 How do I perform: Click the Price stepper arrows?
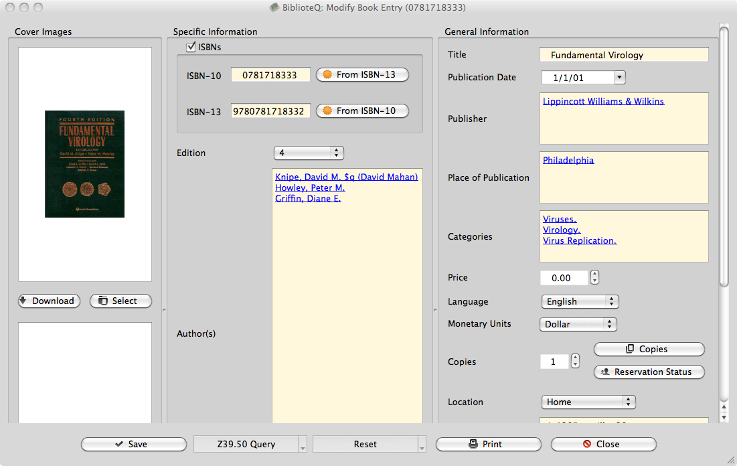click(x=594, y=278)
